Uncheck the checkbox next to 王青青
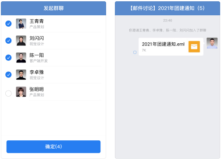 tap(8, 24)
